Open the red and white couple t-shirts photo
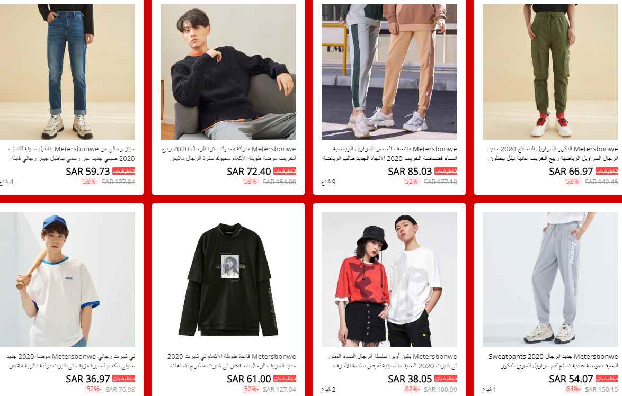Screen dimensions: 622x396 coord(389,280)
